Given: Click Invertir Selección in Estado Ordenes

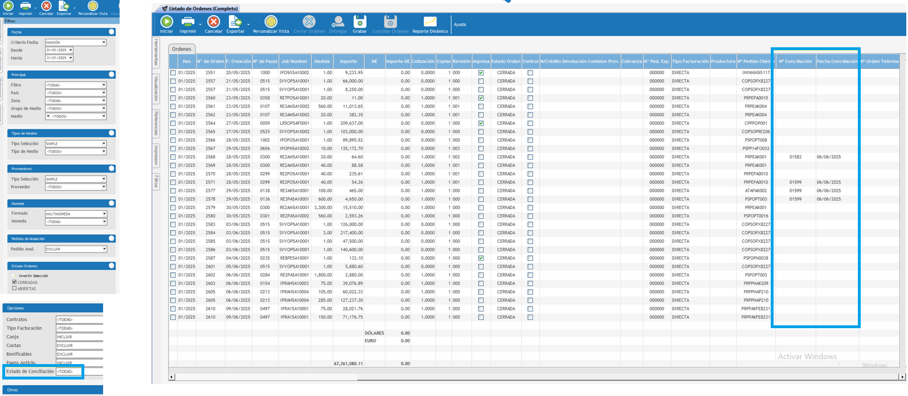Looking at the screenshot, I should [x=33, y=276].
